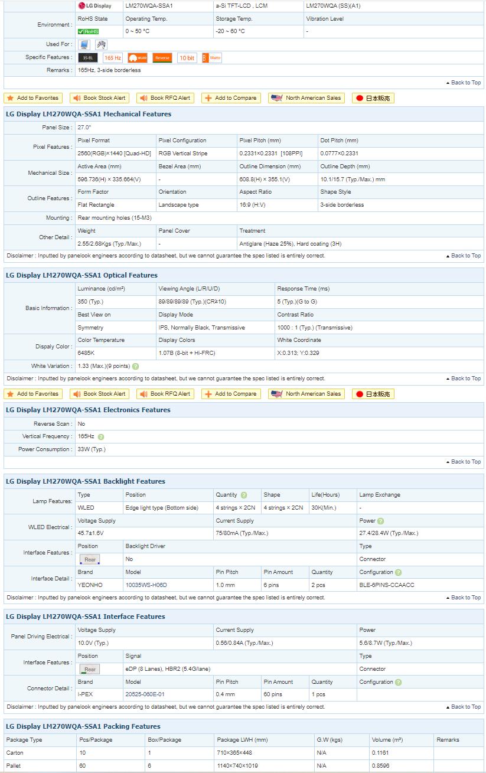Viewport: 486px width, 773px height.
Task: Add to Favorites above Mechanical Features
Action: 33,98
